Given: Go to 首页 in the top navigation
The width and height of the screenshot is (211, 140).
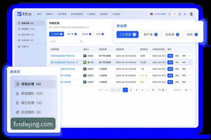Looking at the screenshot, I should point(39,14).
